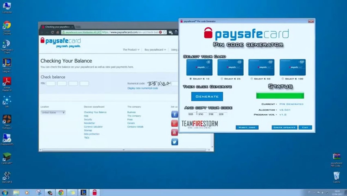Open the Currency calculator footer link
The image size is (347, 196).
point(93,127)
